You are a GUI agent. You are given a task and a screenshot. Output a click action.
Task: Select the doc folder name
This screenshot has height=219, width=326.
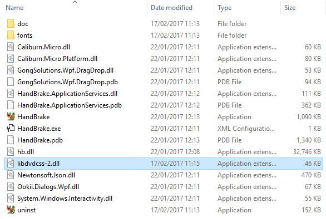[x=23, y=24]
